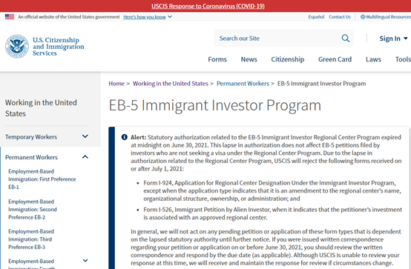
Task: Open the Permanent Workers sidebar link
Action: 31,157
